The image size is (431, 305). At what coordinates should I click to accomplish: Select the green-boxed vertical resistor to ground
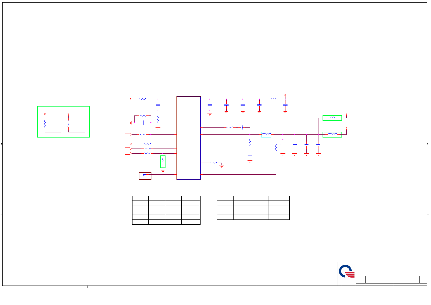[x=163, y=162]
